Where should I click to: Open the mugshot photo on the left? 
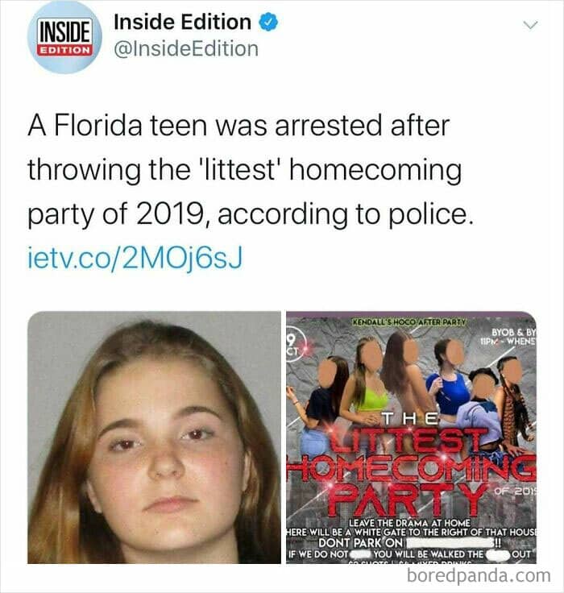[155, 437]
